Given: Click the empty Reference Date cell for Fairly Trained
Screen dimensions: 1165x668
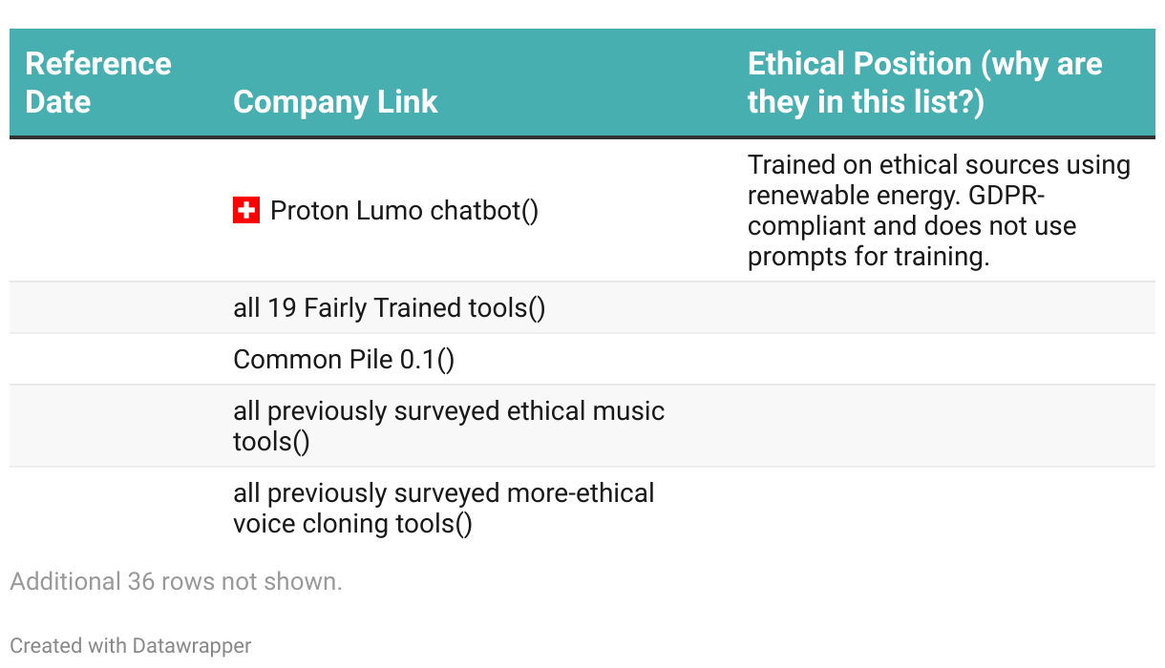Looking at the screenshot, I should [x=113, y=308].
